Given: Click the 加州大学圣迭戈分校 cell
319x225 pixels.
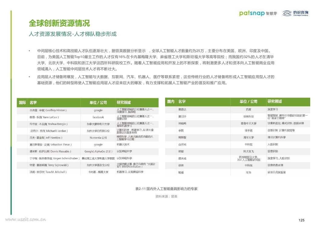Looking at the screenshot, I should point(98,165).
